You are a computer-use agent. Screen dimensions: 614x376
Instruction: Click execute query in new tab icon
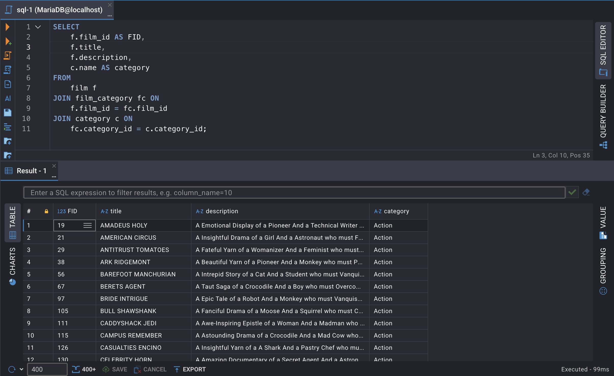click(x=8, y=41)
